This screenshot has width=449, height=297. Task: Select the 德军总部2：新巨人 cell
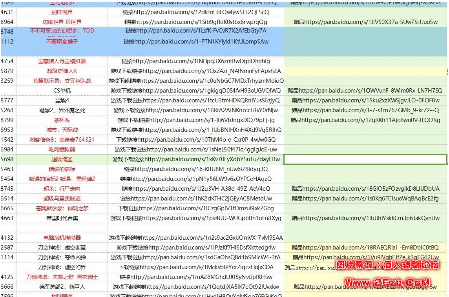point(62,287)
